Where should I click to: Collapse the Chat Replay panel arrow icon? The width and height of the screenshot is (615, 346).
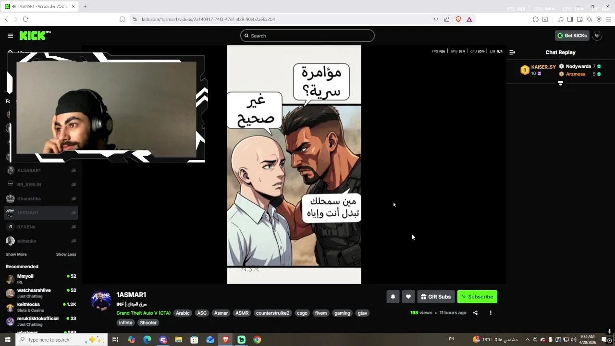click(512, 52)
